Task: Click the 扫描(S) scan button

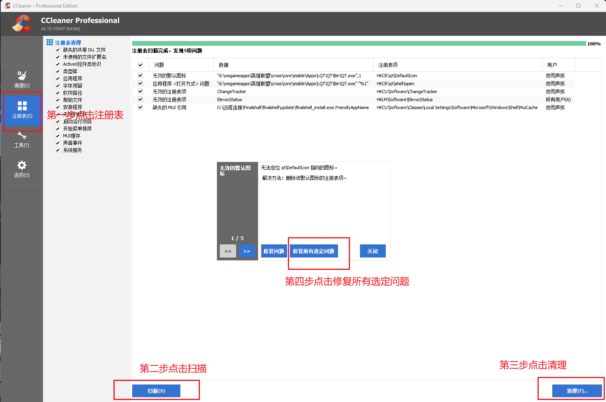Action: pyautogui.click(x=156, y=391)
